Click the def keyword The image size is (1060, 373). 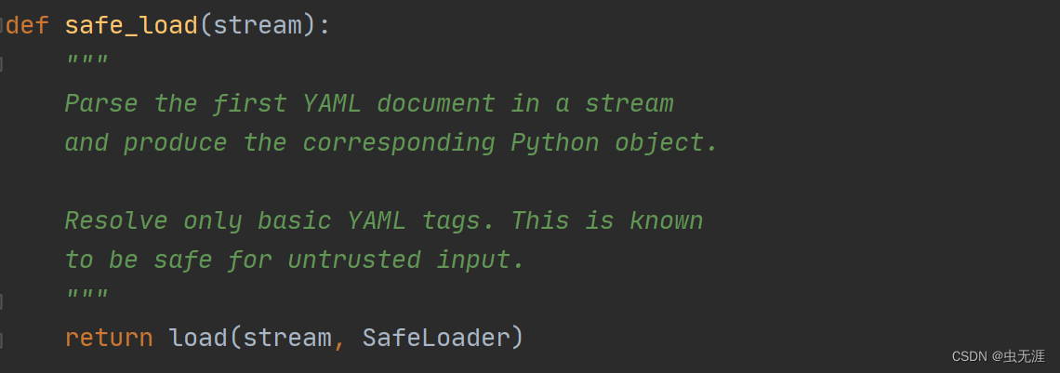(28, 25)
